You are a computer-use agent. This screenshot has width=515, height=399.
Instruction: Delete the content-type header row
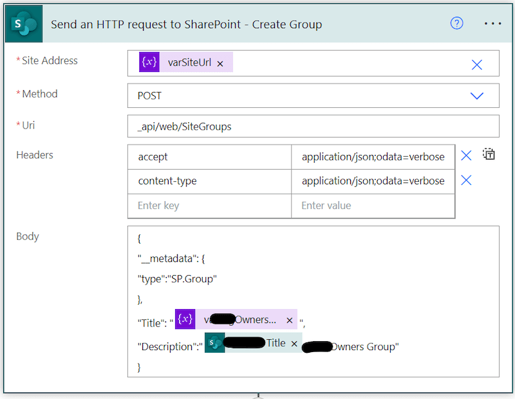466,180
